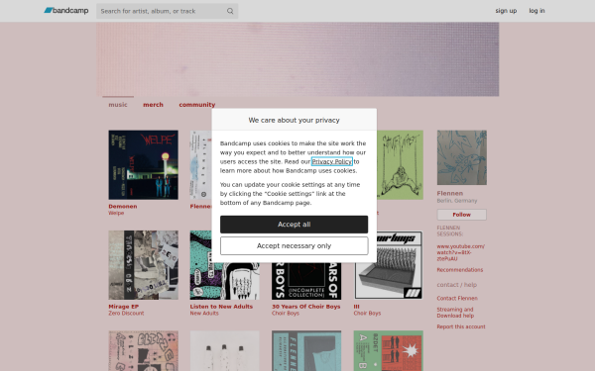Choose Accept necessary only
595x371 pixels.
tap(295, 246)
